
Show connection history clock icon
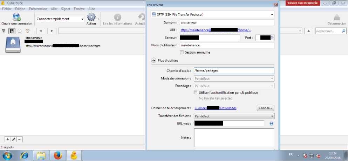19,31
